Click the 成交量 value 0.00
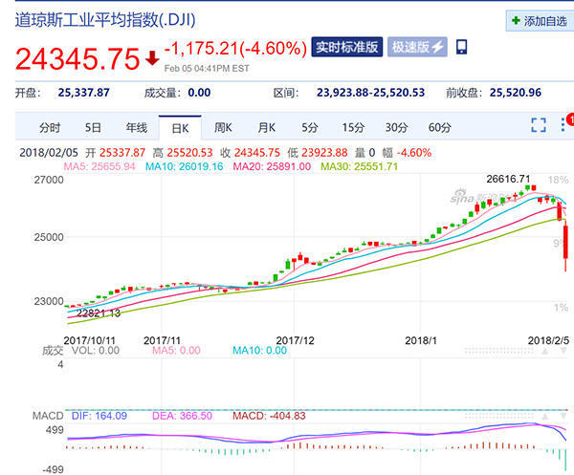Image resolution: width=574 pixels, height=475 pixels. [x=199, y=93]
